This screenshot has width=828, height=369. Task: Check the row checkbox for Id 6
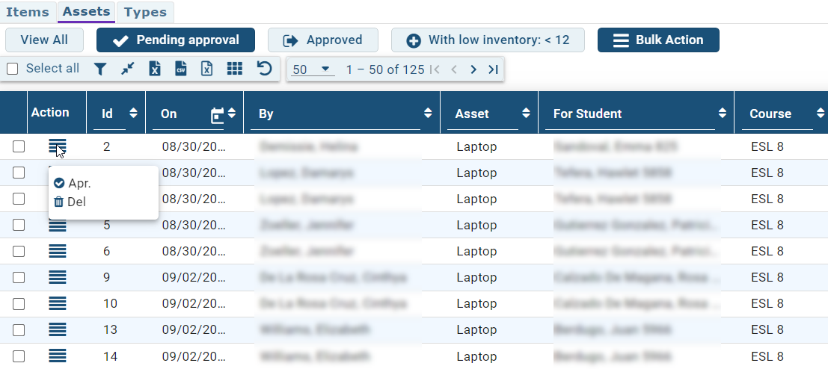19,251
